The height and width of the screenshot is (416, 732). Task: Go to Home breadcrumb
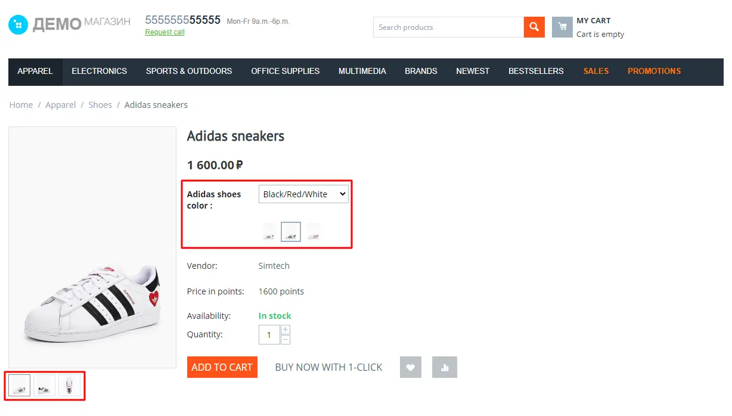(x=21, y=105)
